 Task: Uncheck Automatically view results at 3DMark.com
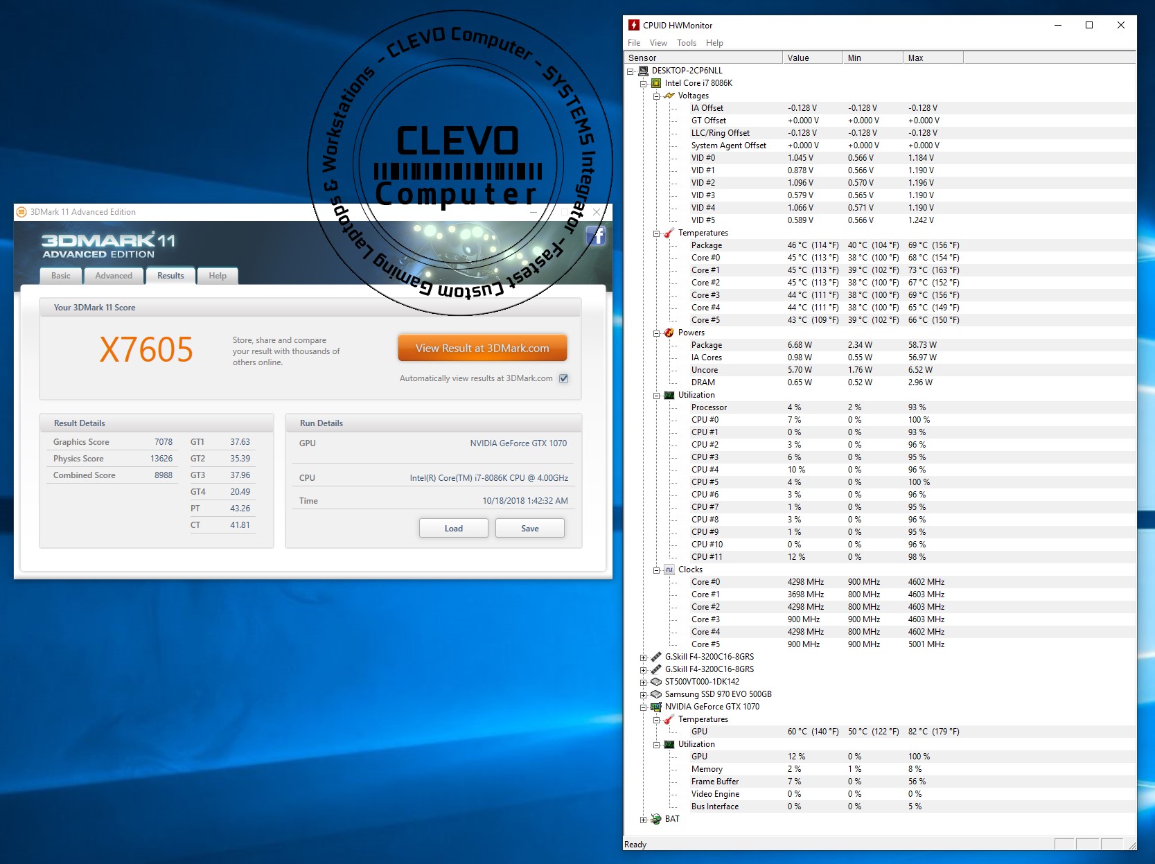point(564,378)
